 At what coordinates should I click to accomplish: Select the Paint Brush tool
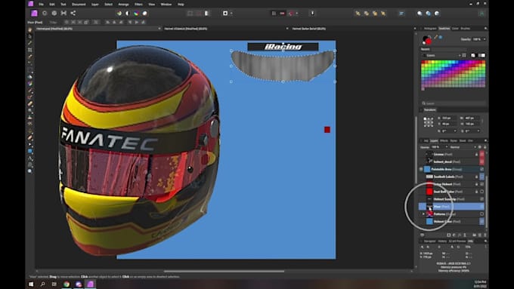[29, 91]
